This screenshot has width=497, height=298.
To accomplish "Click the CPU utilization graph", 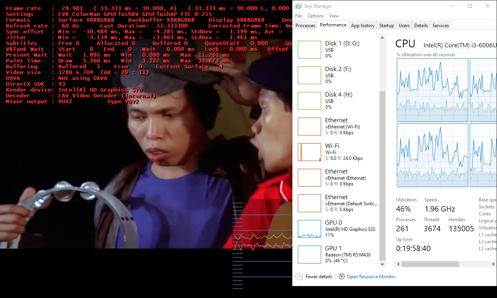I will coord(432,89).
